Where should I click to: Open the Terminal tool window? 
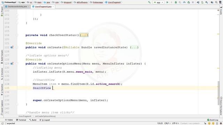[21, 120]
